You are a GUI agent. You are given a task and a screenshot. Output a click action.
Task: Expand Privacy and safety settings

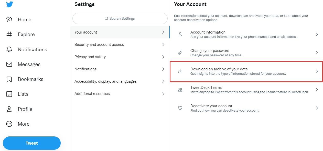[120, 57]
